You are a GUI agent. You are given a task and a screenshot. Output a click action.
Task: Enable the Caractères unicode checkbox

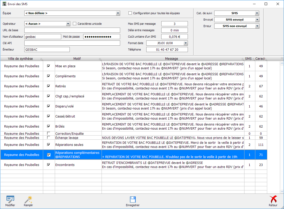[75, 24]
